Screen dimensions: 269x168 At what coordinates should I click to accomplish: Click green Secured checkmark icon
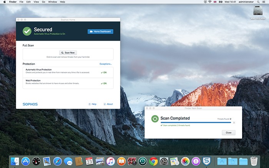(x=27, y=31)
